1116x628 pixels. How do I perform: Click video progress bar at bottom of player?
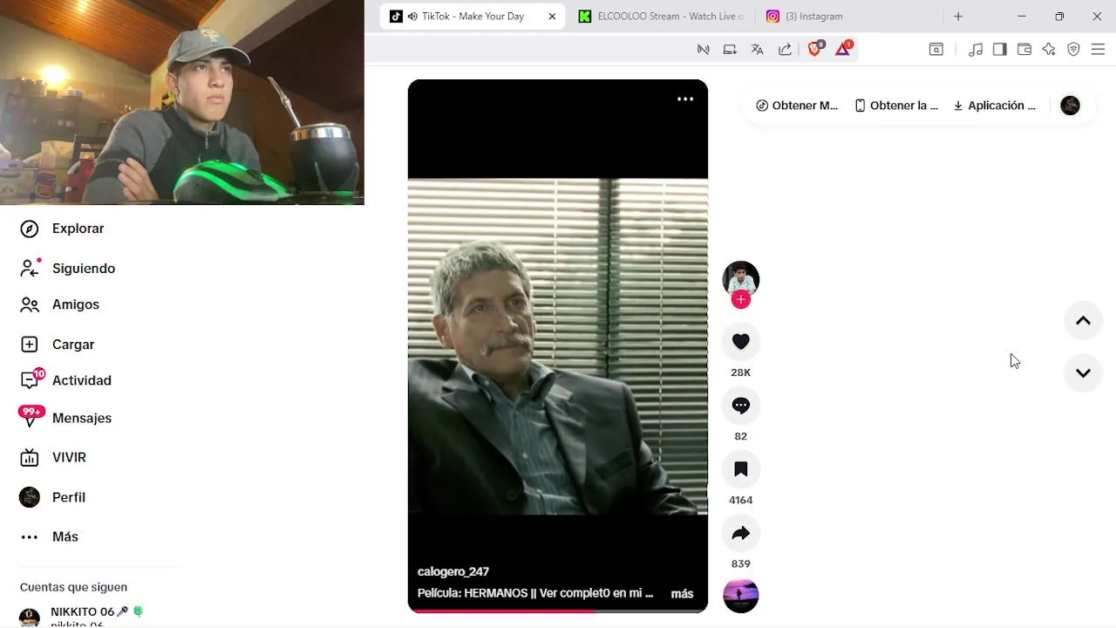tap(558, 611)
